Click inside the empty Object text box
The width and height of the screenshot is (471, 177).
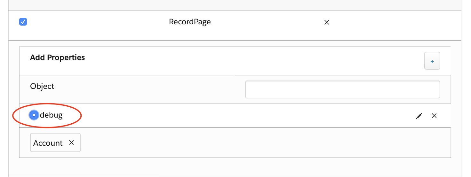click(x=342, y=89)
